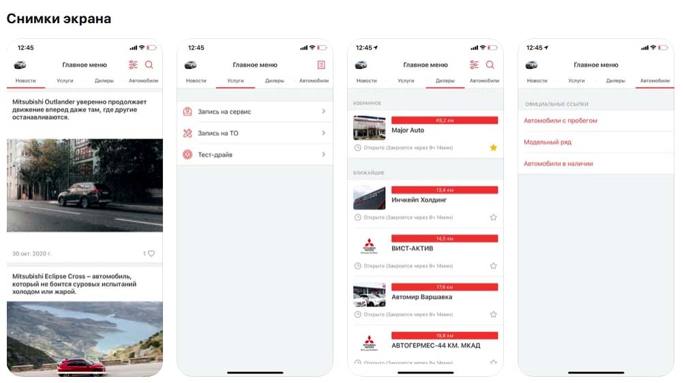
Task: Open filter settings icon in first screen
Action: pos(133,65)
